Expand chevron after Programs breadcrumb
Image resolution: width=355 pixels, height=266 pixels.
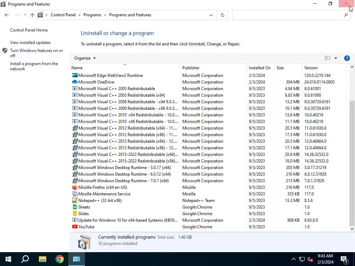click(105, 15)
